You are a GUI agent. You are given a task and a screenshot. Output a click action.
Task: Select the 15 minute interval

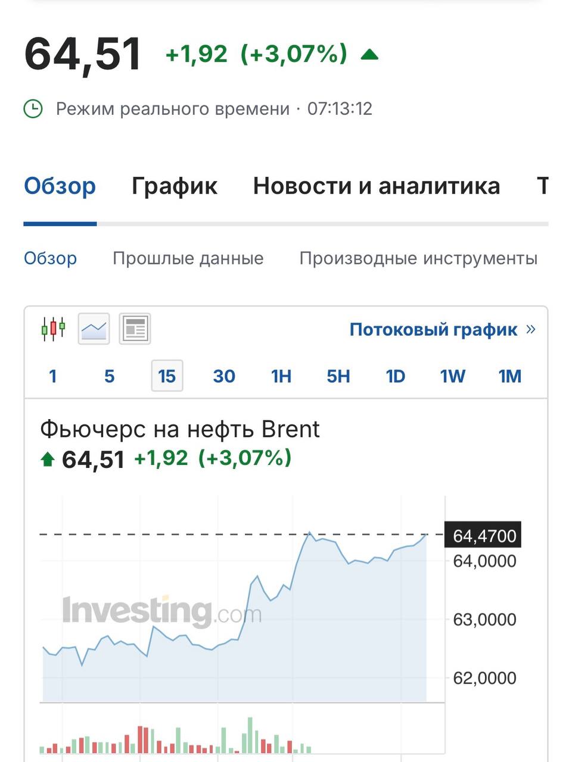pos(167,376)
